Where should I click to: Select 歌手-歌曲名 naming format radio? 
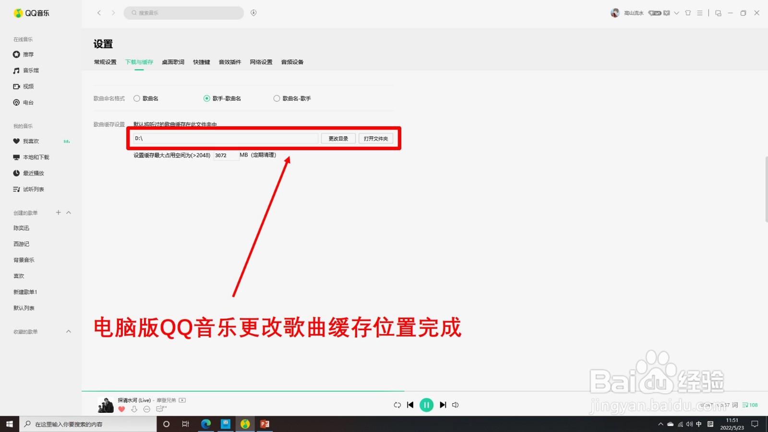tap(207, 98)
